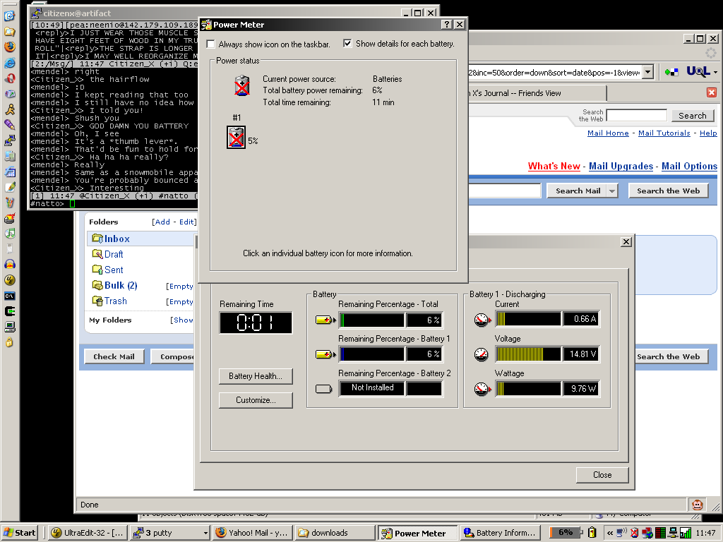
Task: Open the Battery Health dialog
Action: (255, 376)
